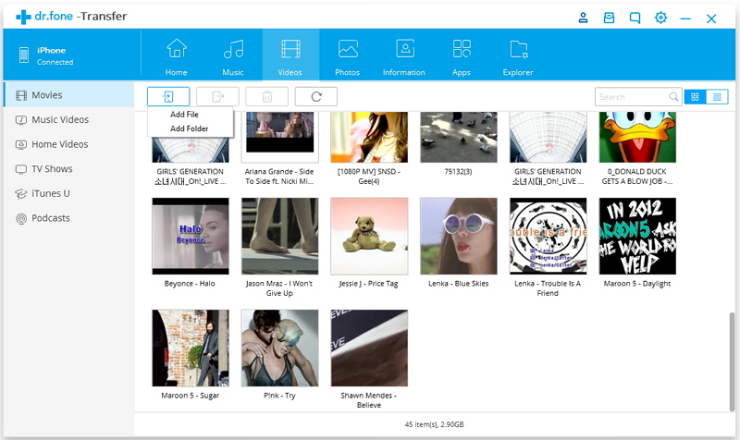Select Podcasts in the sidebar
Screen dimensions: 740x440
point(68,218)
